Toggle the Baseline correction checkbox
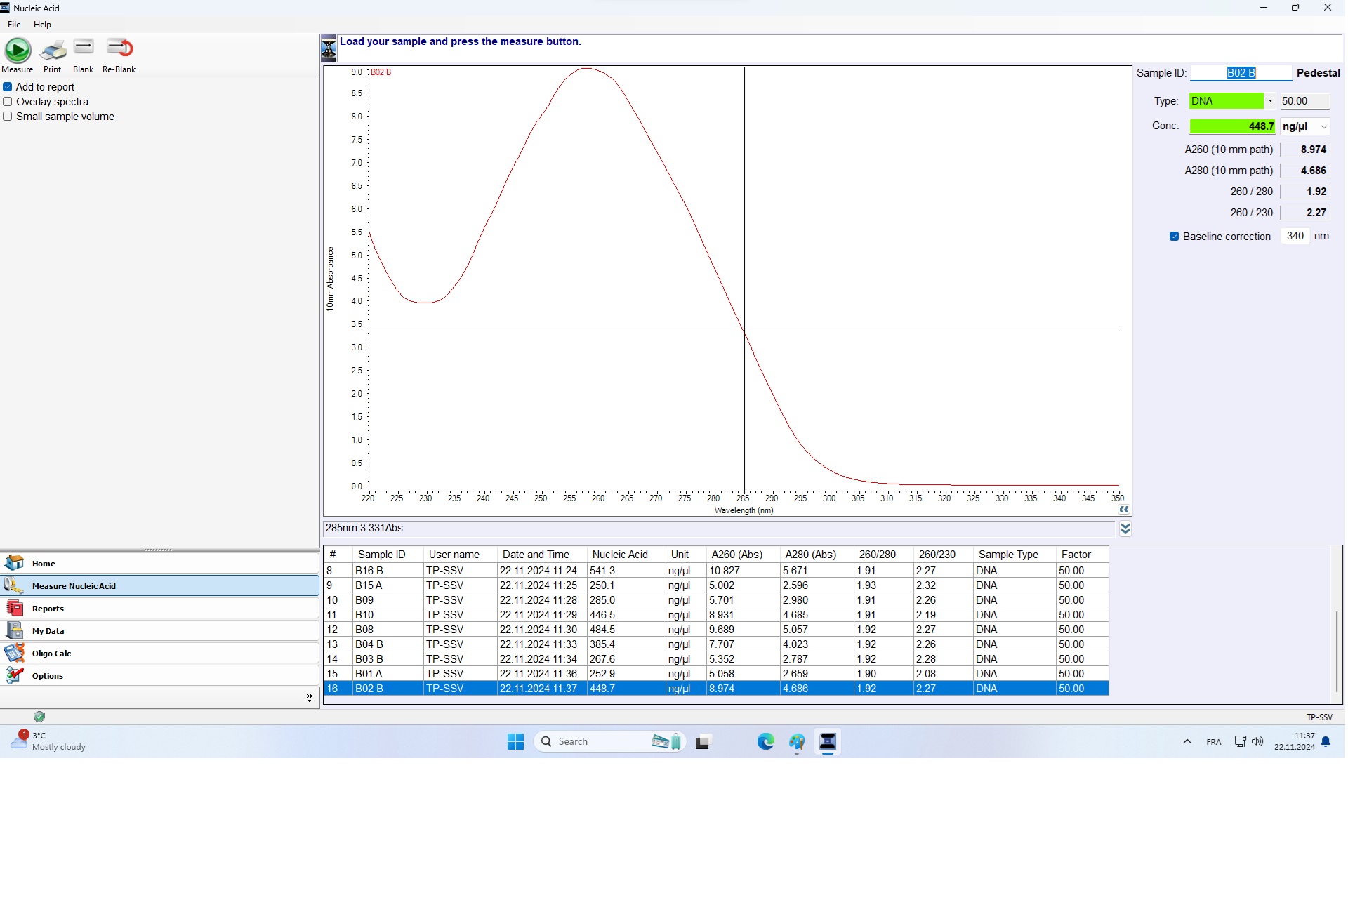The height and width of the screenshot is (921, 1348). [1174, 237]
